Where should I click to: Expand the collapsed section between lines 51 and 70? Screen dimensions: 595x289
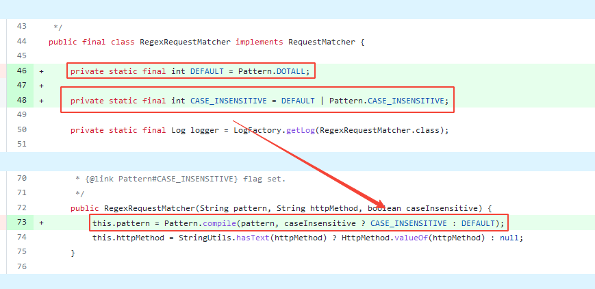pos(297,162)
